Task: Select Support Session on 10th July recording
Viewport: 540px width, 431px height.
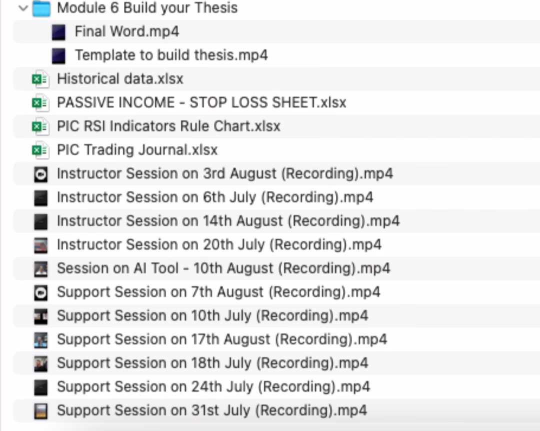Action: pyautogui.click(x=212, y=316)
